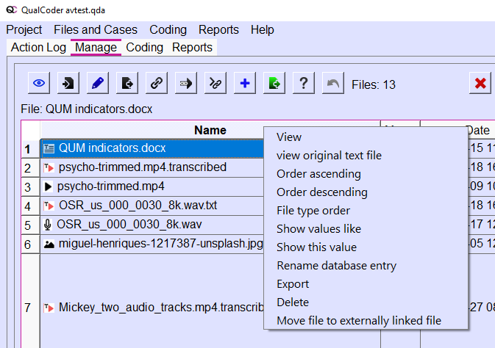The image size is (495, 348).
Task: Click the blue plus add icon
Action: point(245,83)
